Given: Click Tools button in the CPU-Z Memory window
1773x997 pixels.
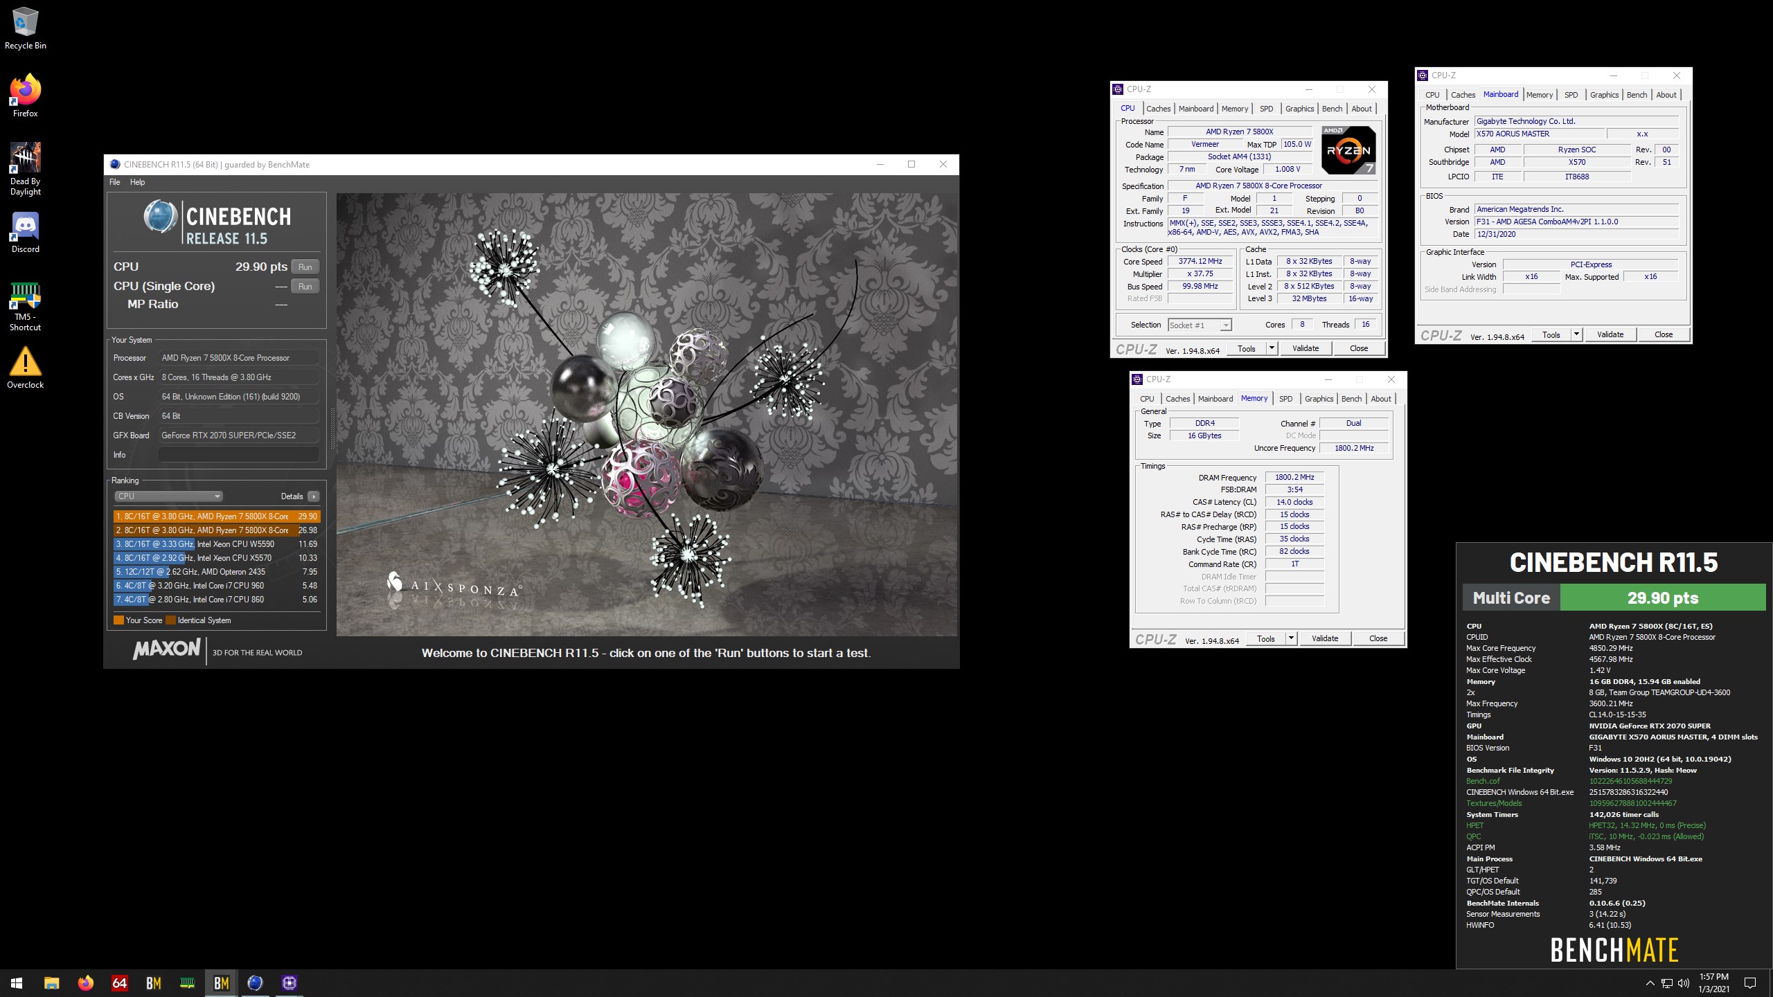Looking at the screenshot, I should (1266, 639).
